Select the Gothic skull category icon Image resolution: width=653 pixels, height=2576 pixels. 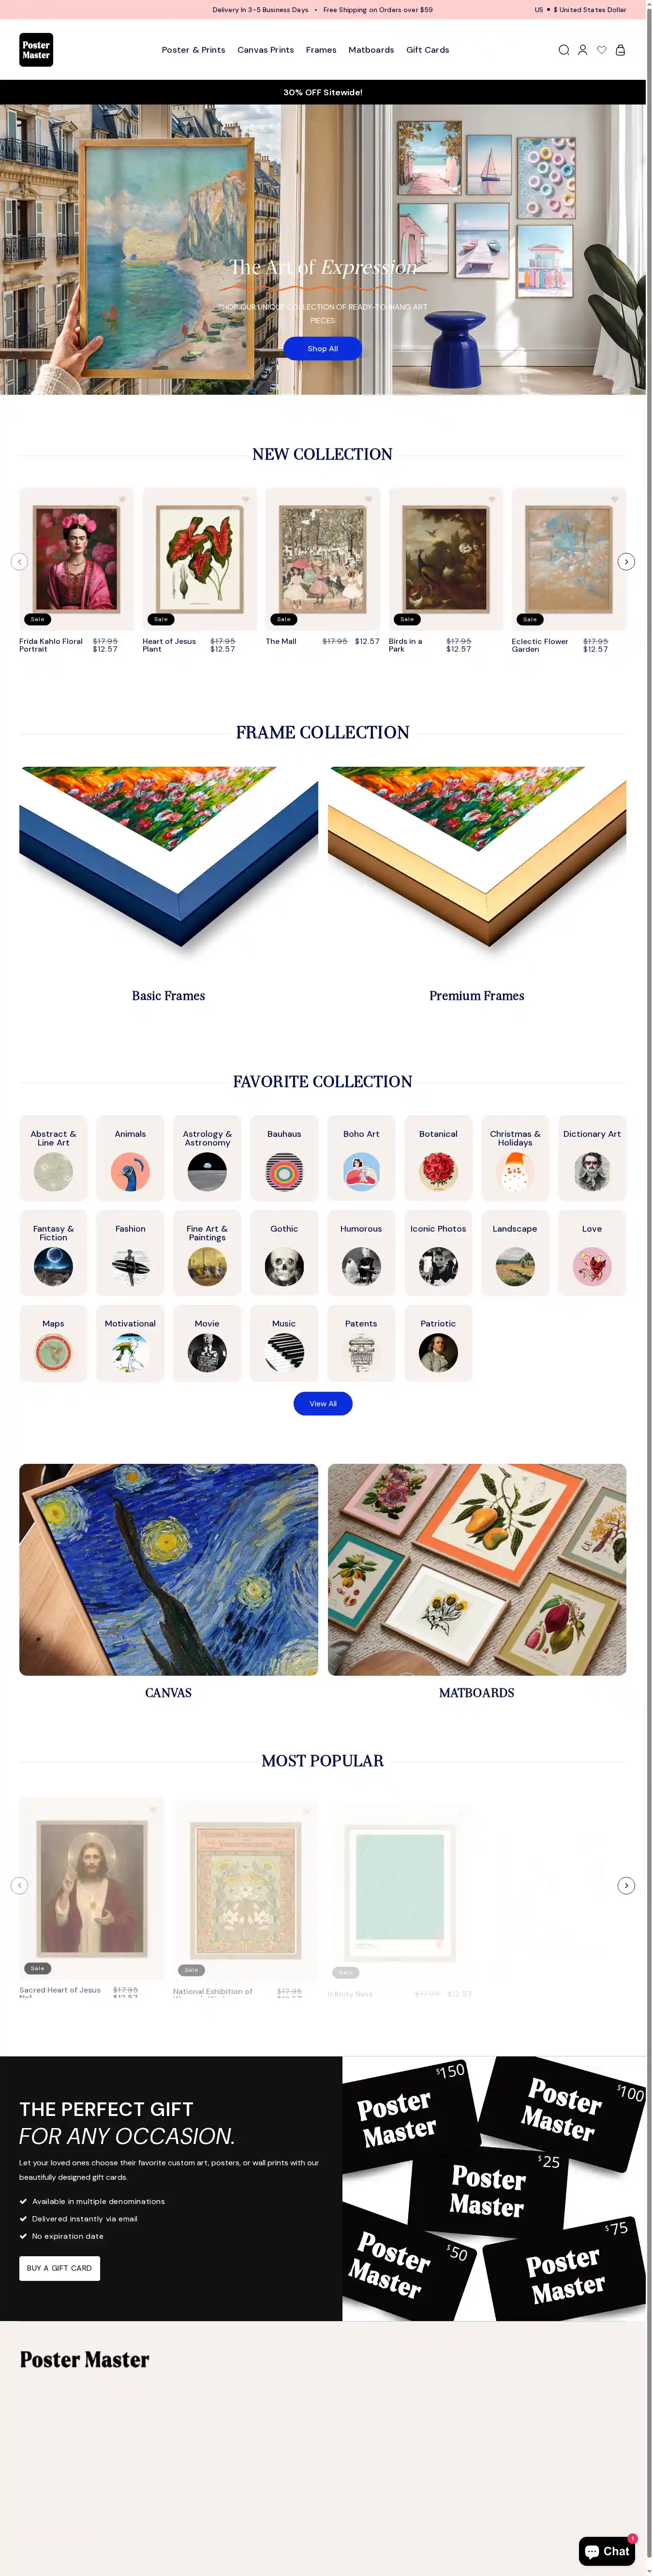point(284,1267)
